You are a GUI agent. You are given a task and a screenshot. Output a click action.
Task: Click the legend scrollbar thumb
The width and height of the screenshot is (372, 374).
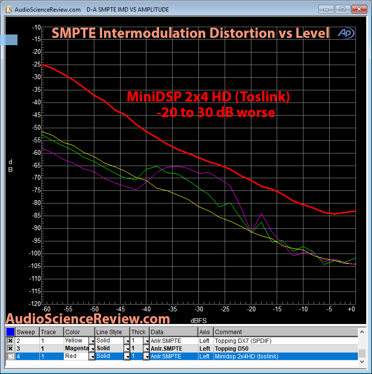coord(362,353)
